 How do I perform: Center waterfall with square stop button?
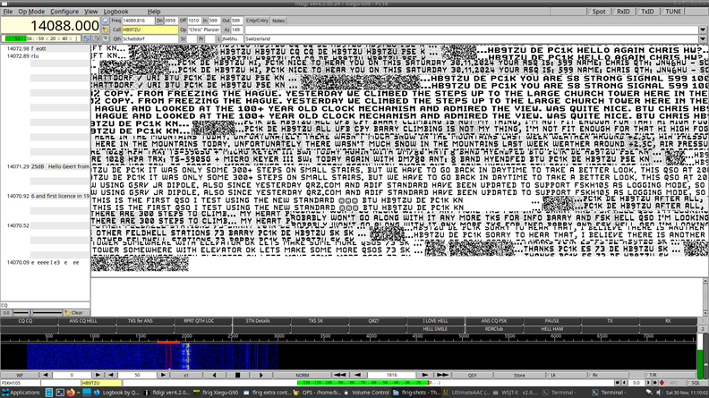(237, 375)
